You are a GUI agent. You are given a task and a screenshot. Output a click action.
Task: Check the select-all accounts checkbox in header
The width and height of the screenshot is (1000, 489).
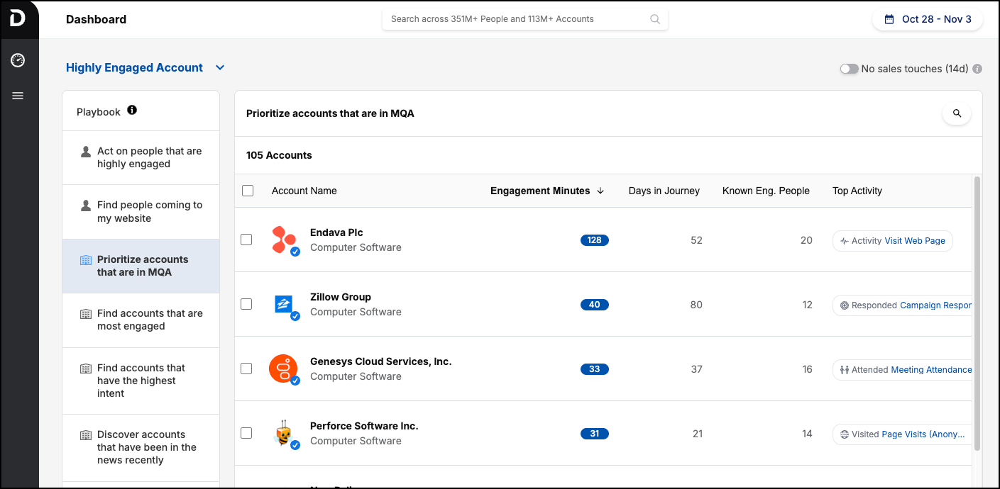click(x=248, y=191)
